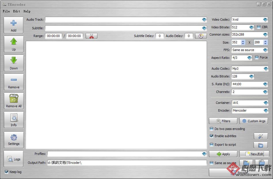Apply the selected profile
The image size is (273, 179).
click(x=223, y=154)
